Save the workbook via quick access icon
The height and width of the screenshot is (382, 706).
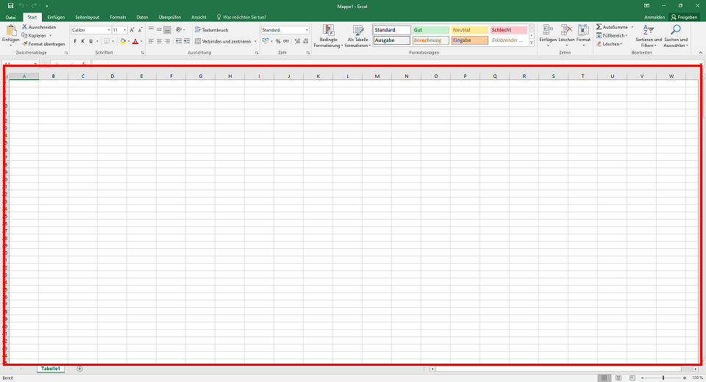[10, 6]
